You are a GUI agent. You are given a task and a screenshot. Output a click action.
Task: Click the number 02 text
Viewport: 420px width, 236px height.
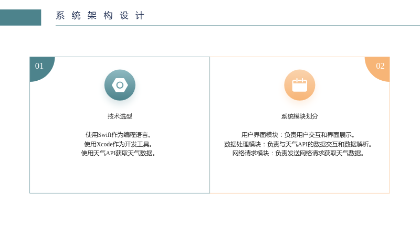click(380, 66)
